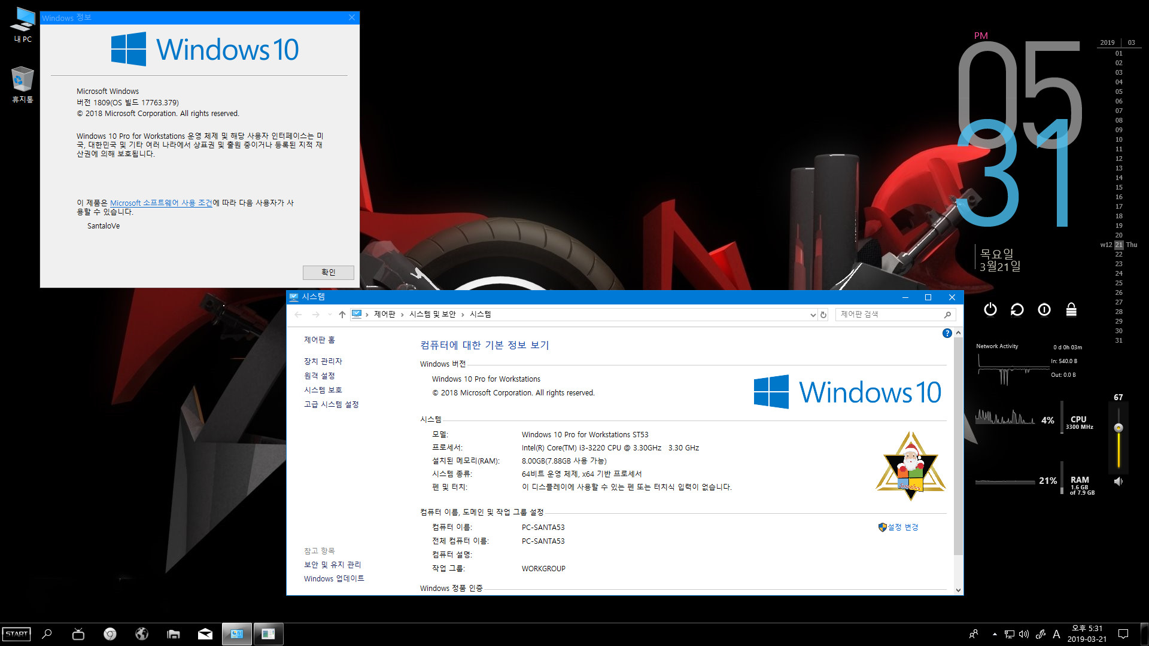This screenshot has height=646, width=1149.
Task: Switch to the 시스템 control panel taskbar button
Action: pos(237,634)
